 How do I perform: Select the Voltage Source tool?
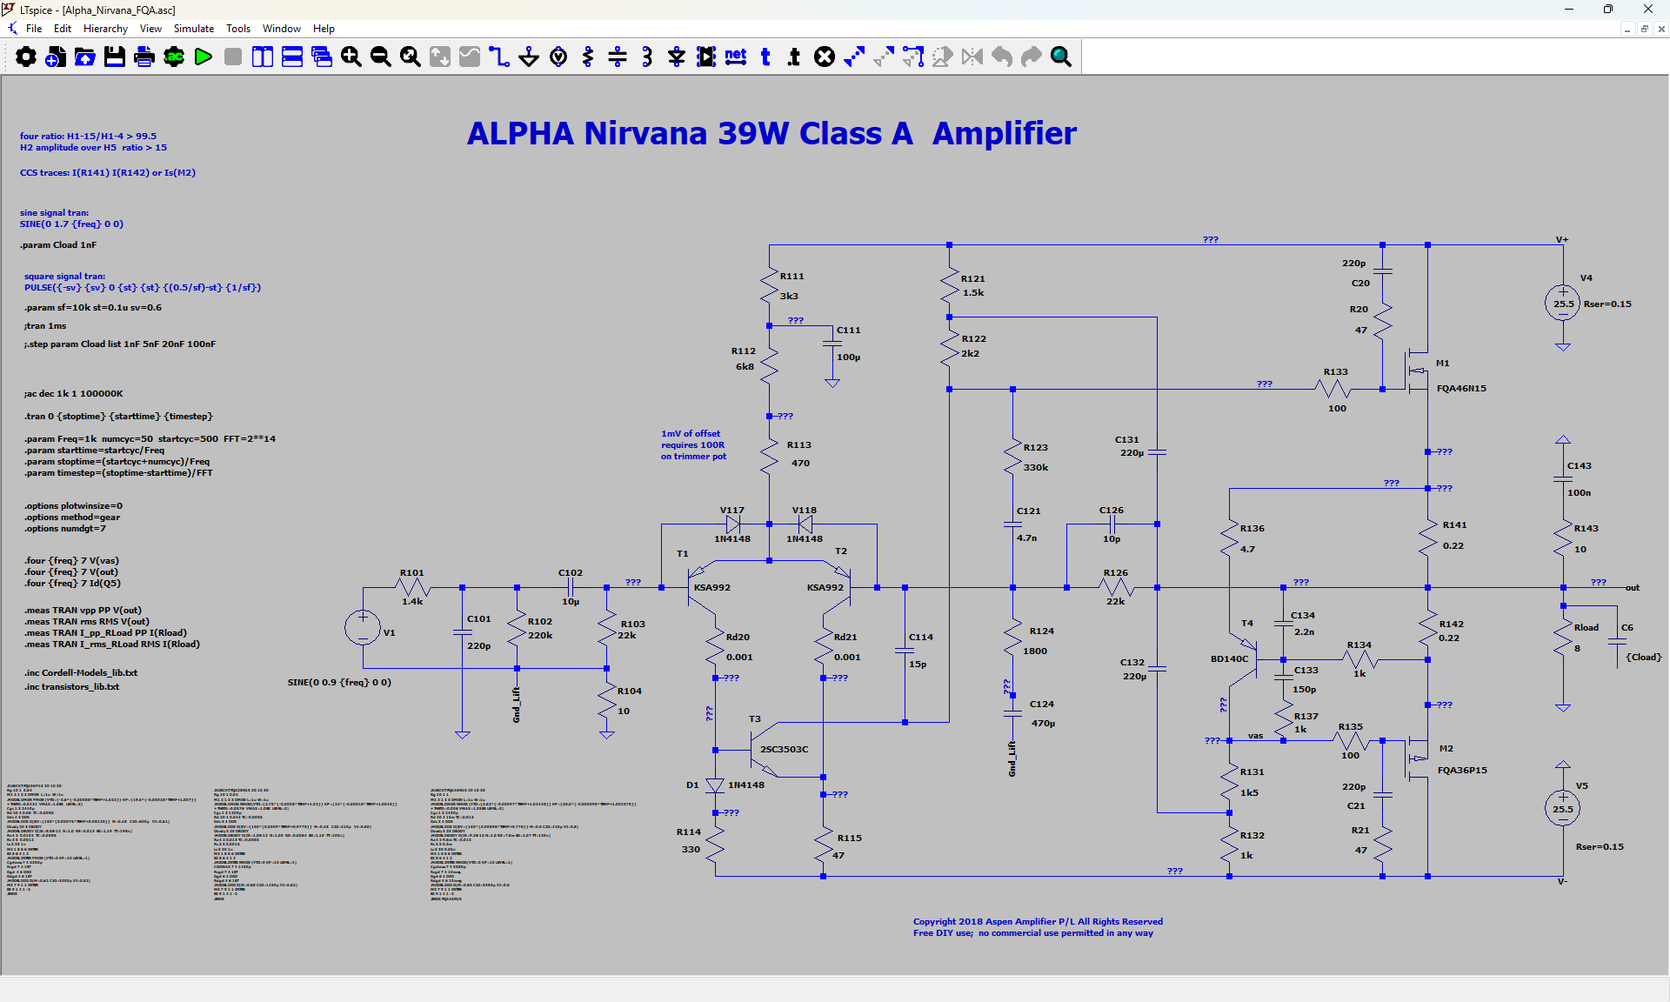[x=558, y=57]
